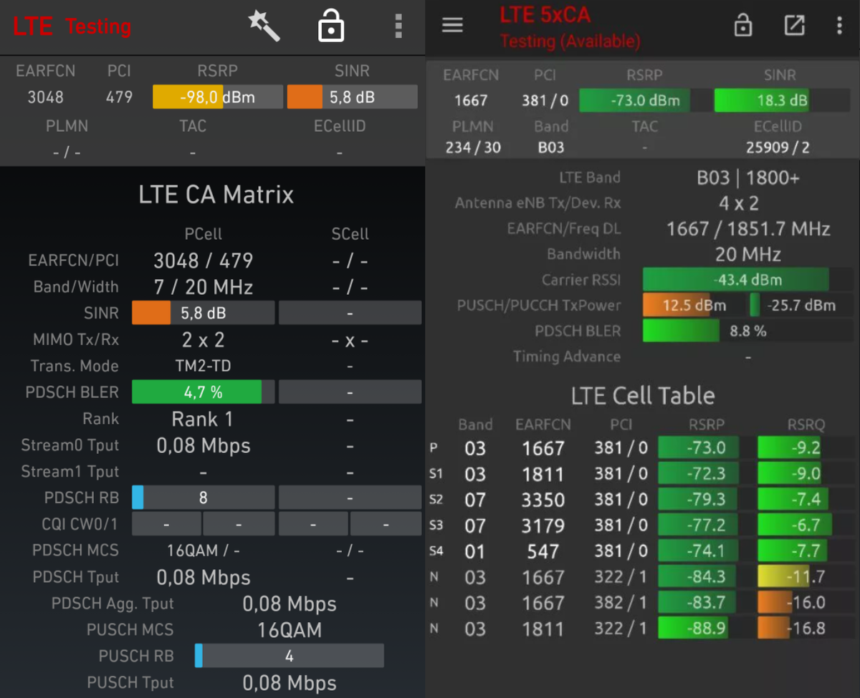Tap the PUSCH RB progress bar
Image resolution: width=860 pixels, height=698 pixels.
(289, 656)
